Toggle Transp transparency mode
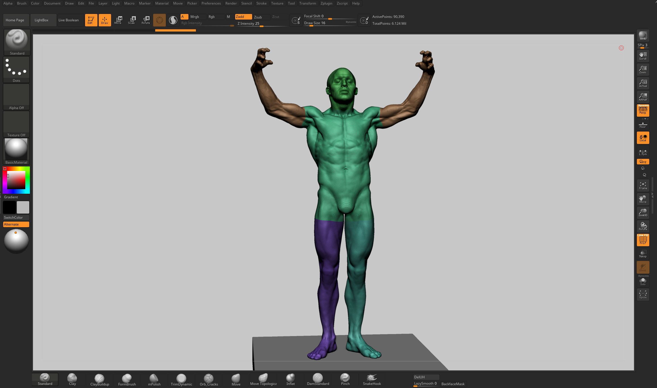Viewport: 657px width, 388px height. [643, 254]
